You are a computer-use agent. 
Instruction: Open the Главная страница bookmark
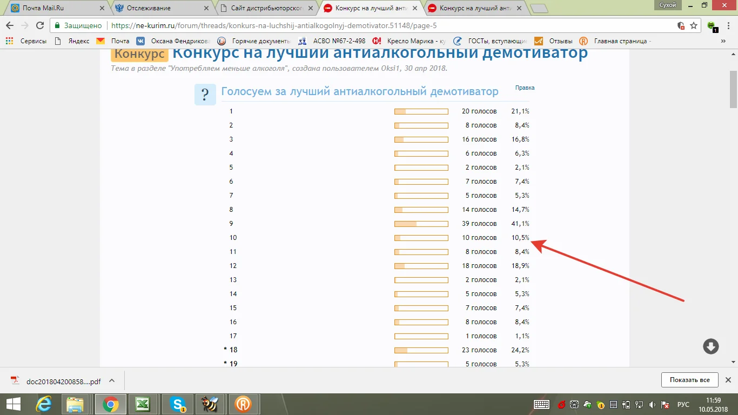tap(615, 41)
